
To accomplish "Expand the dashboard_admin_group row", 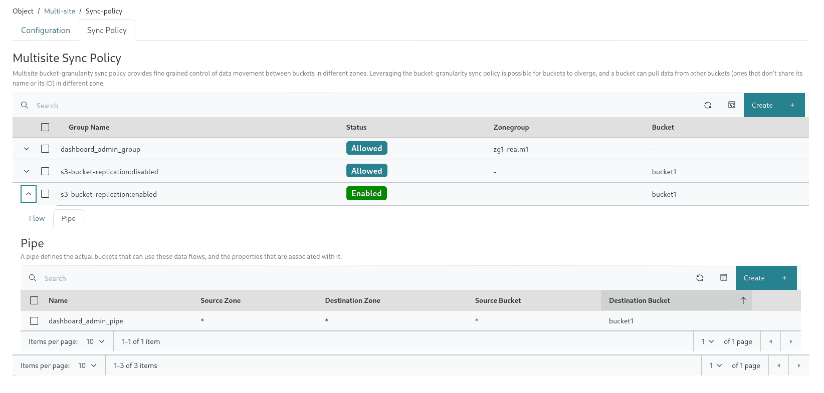I will tap(27, 149).
